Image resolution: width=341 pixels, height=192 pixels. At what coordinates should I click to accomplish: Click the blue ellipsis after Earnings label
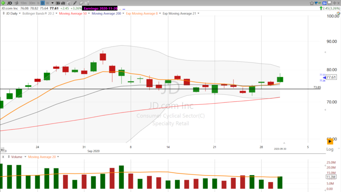pyautogui.click(x=124, y=9)
